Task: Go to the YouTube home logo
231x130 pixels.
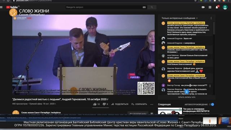Action: point(12,7)
